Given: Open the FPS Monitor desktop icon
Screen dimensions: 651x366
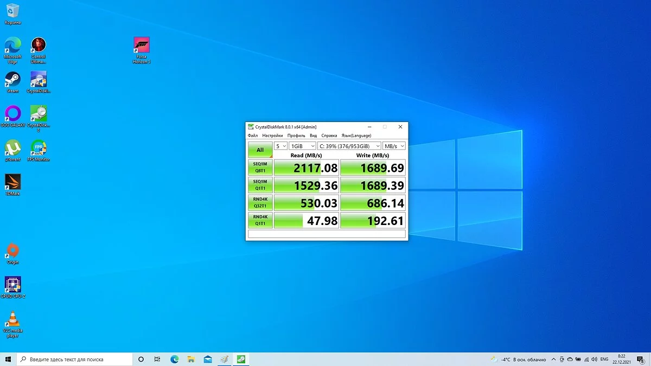Looking at the screenshot, I should point(39,148).
